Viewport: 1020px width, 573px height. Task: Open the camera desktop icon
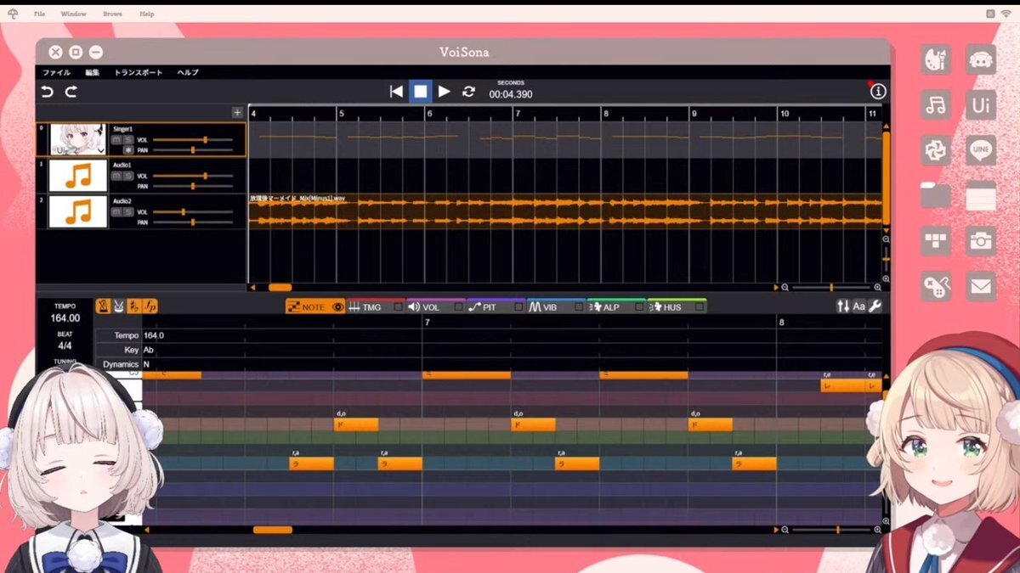click(x=981, y=241)
